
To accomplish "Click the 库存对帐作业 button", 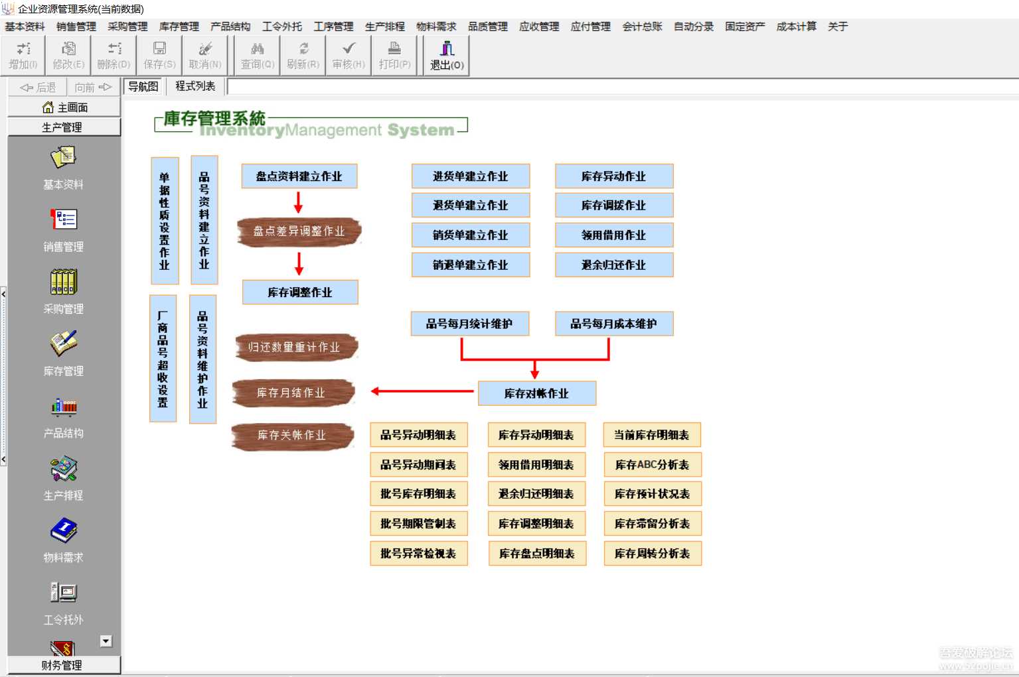I will coord(536,393).
